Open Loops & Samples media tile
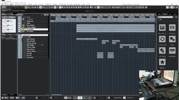This screenshot has height=100, width=179. pos(162,39)
